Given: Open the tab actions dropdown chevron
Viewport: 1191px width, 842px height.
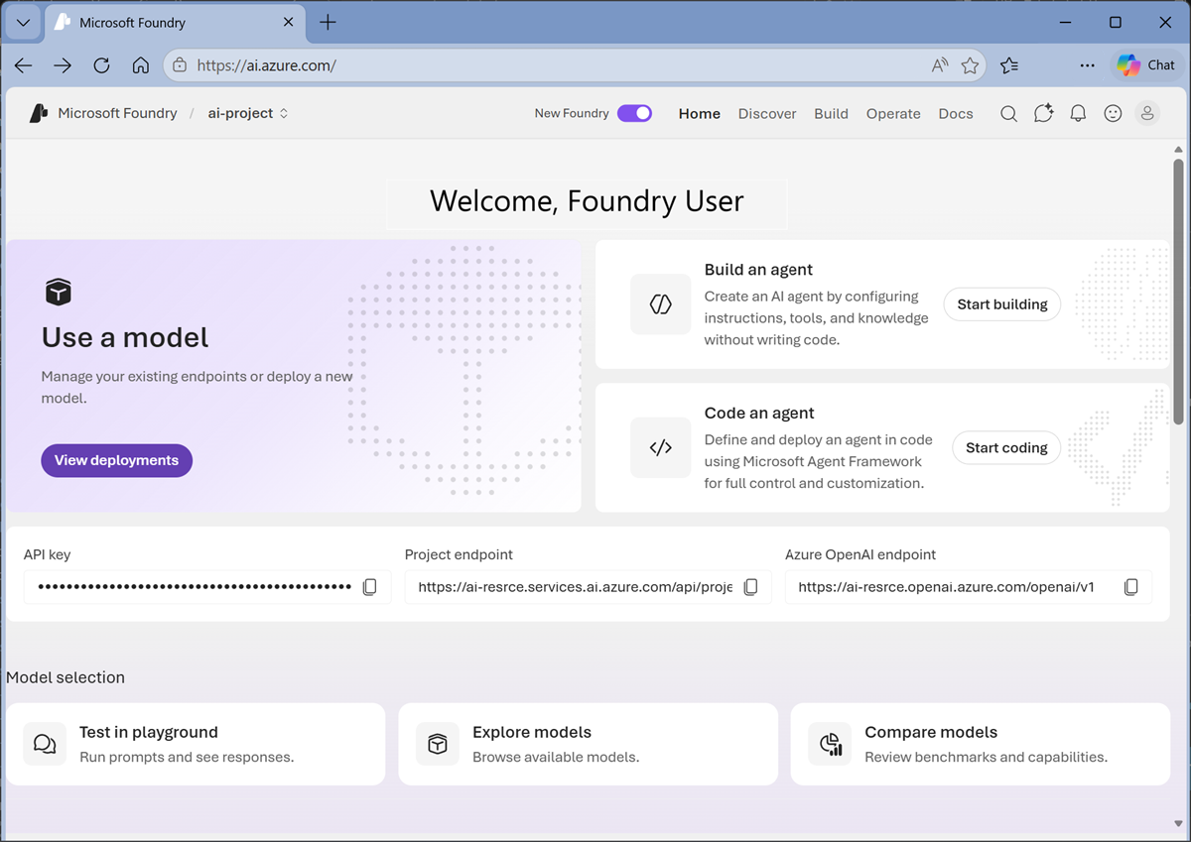Looking at the screenshot, I should pos(24,22).
